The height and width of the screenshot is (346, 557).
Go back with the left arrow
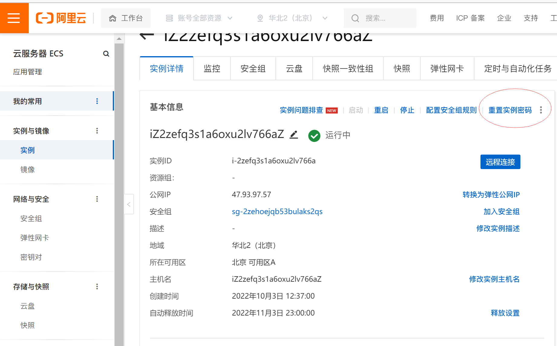147,36
